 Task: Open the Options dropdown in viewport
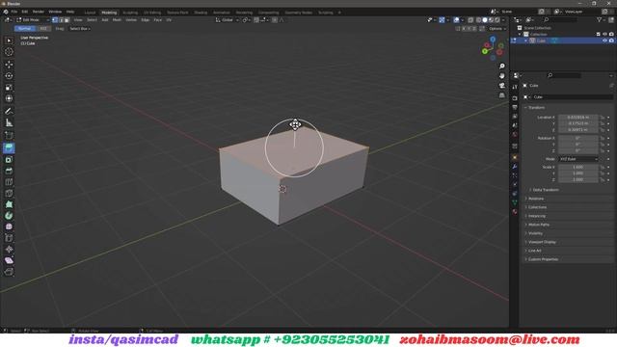497,29
